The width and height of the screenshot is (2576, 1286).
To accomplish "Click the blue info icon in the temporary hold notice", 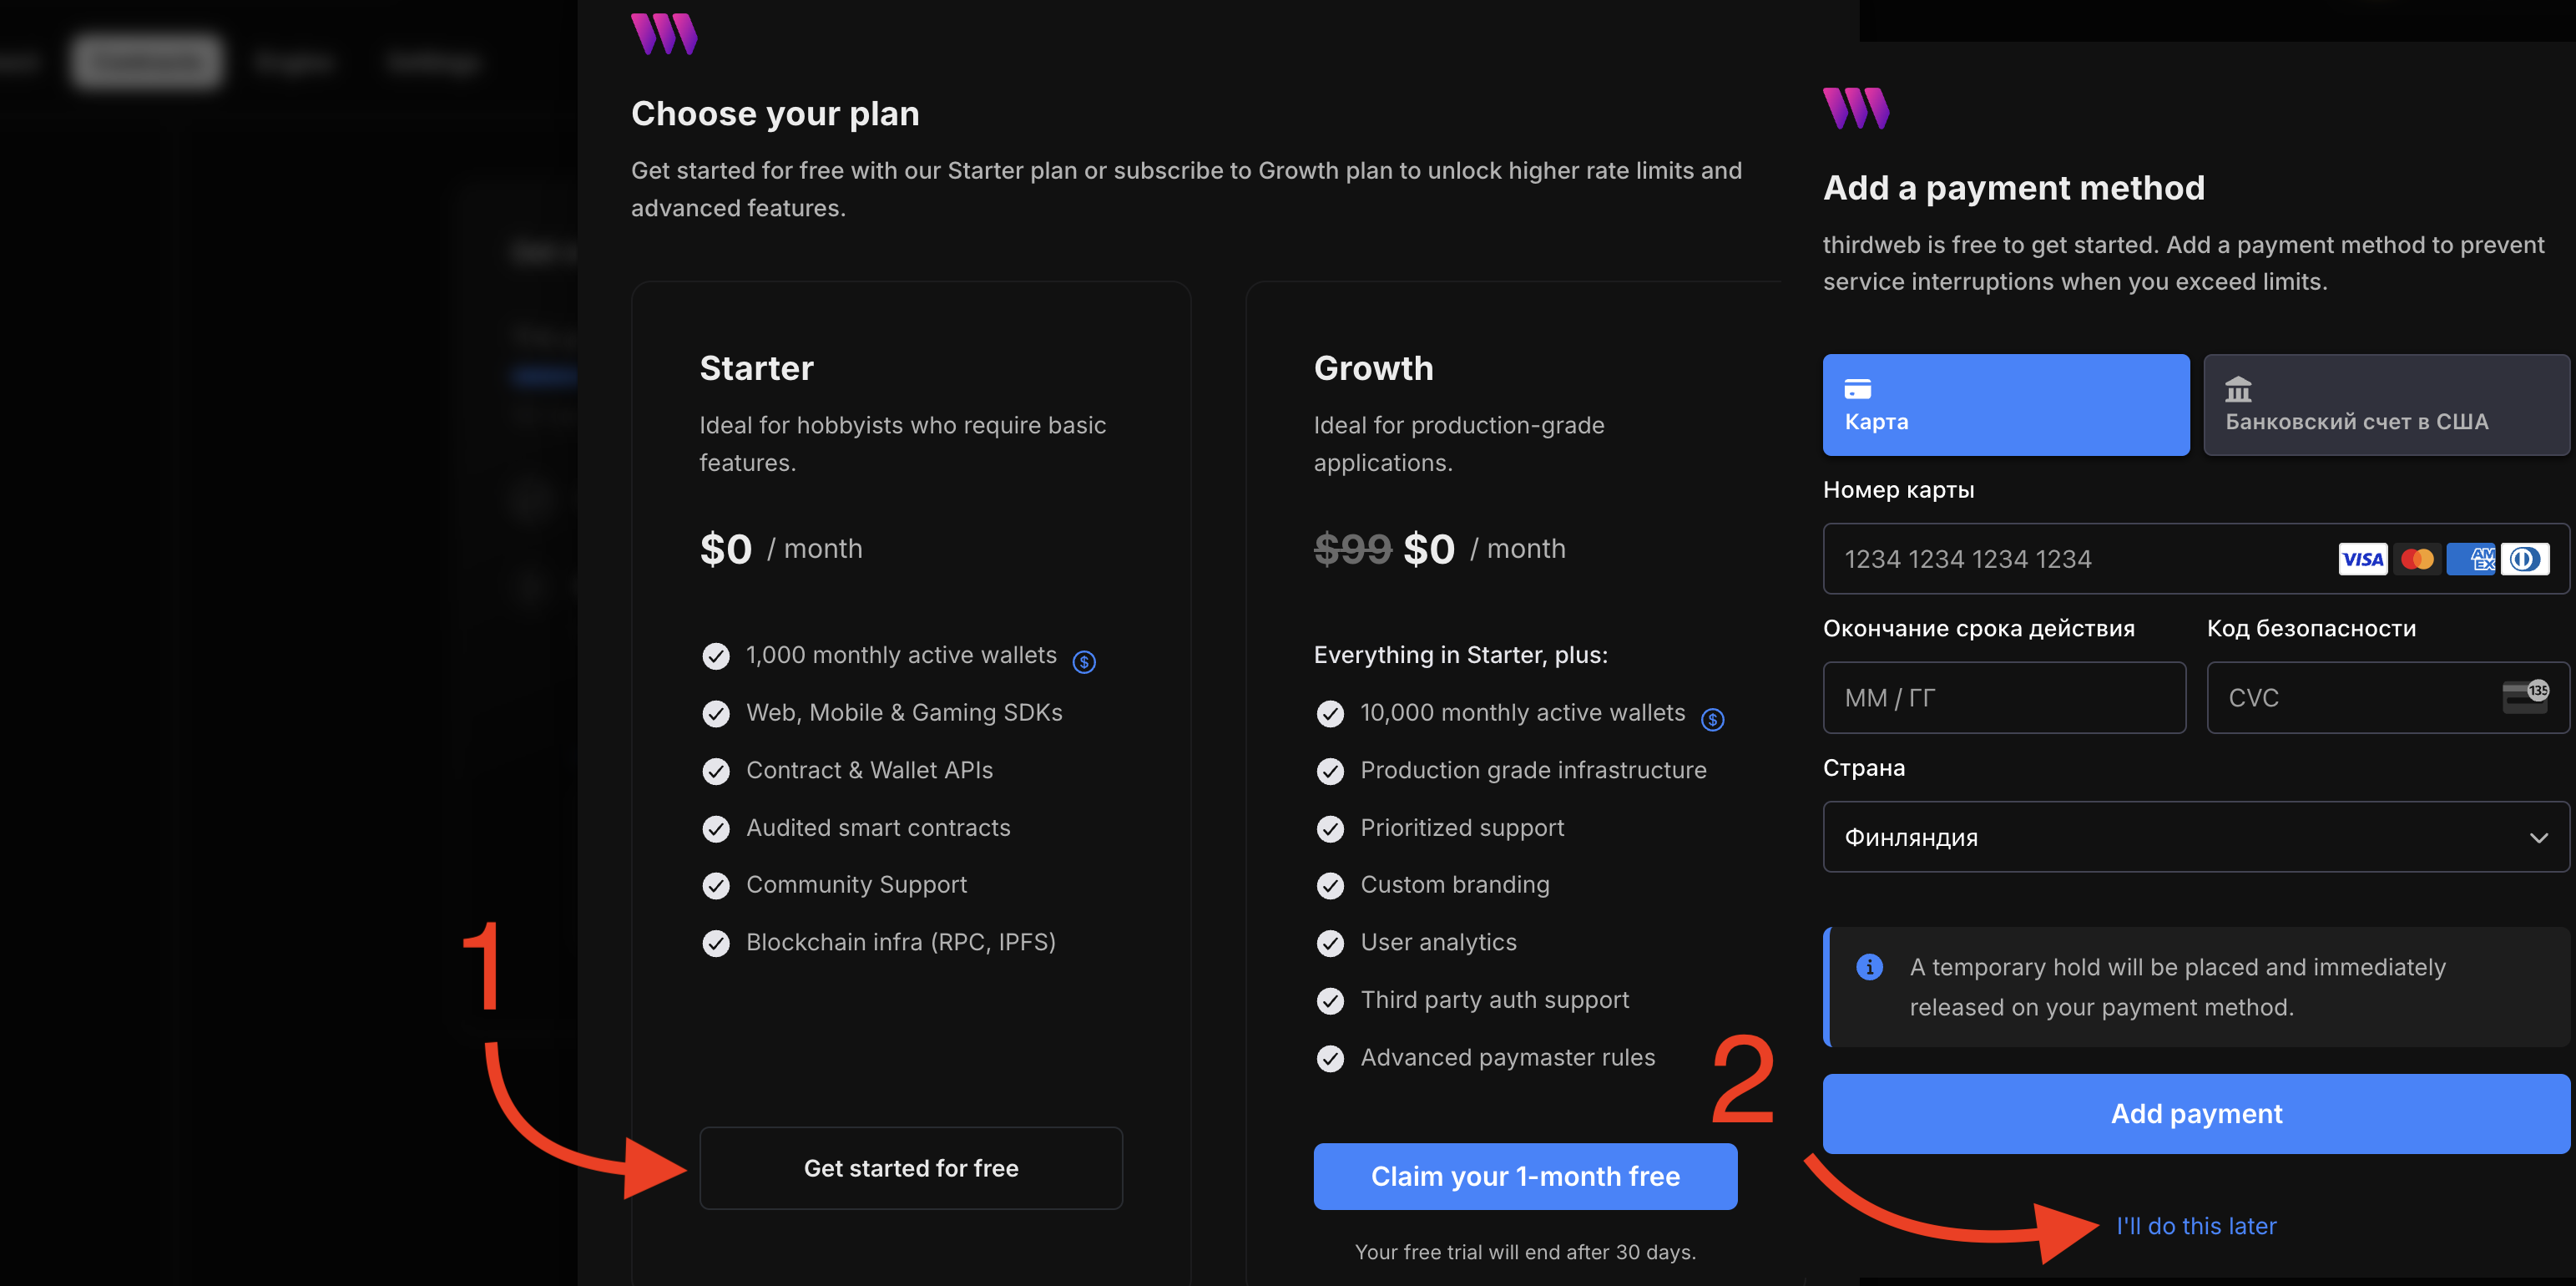I will [x=1869, y=967].
